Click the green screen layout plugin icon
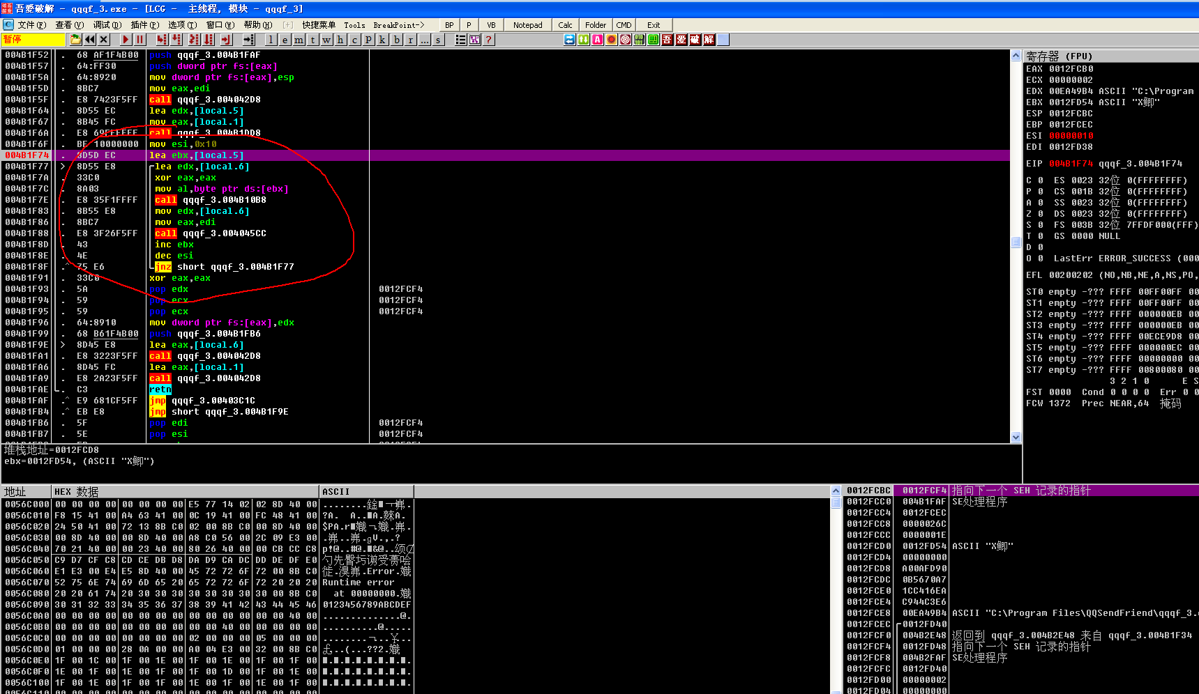The image size is (1199, 694). (x=653, y=40)
